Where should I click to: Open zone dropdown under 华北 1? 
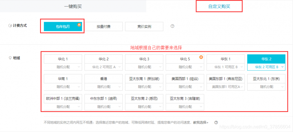click(x=63, y=67)
